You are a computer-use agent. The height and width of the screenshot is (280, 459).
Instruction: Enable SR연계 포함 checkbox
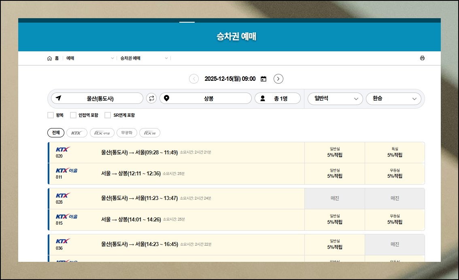click(x=108, y=115)
